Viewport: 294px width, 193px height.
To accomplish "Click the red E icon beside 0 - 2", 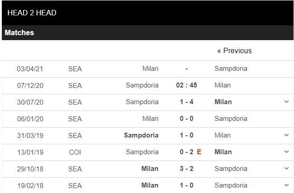I will [199, 152].
